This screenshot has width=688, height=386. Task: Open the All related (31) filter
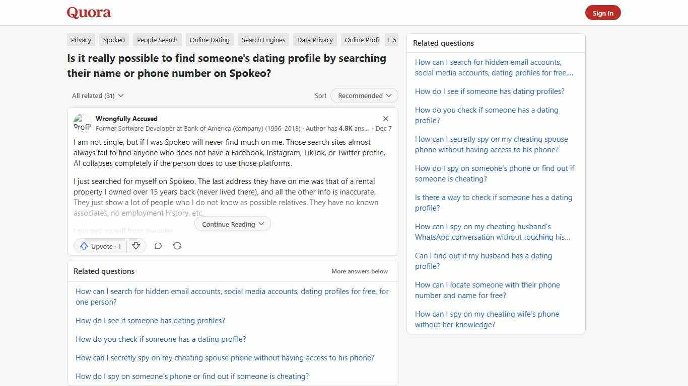click(97, 95)
